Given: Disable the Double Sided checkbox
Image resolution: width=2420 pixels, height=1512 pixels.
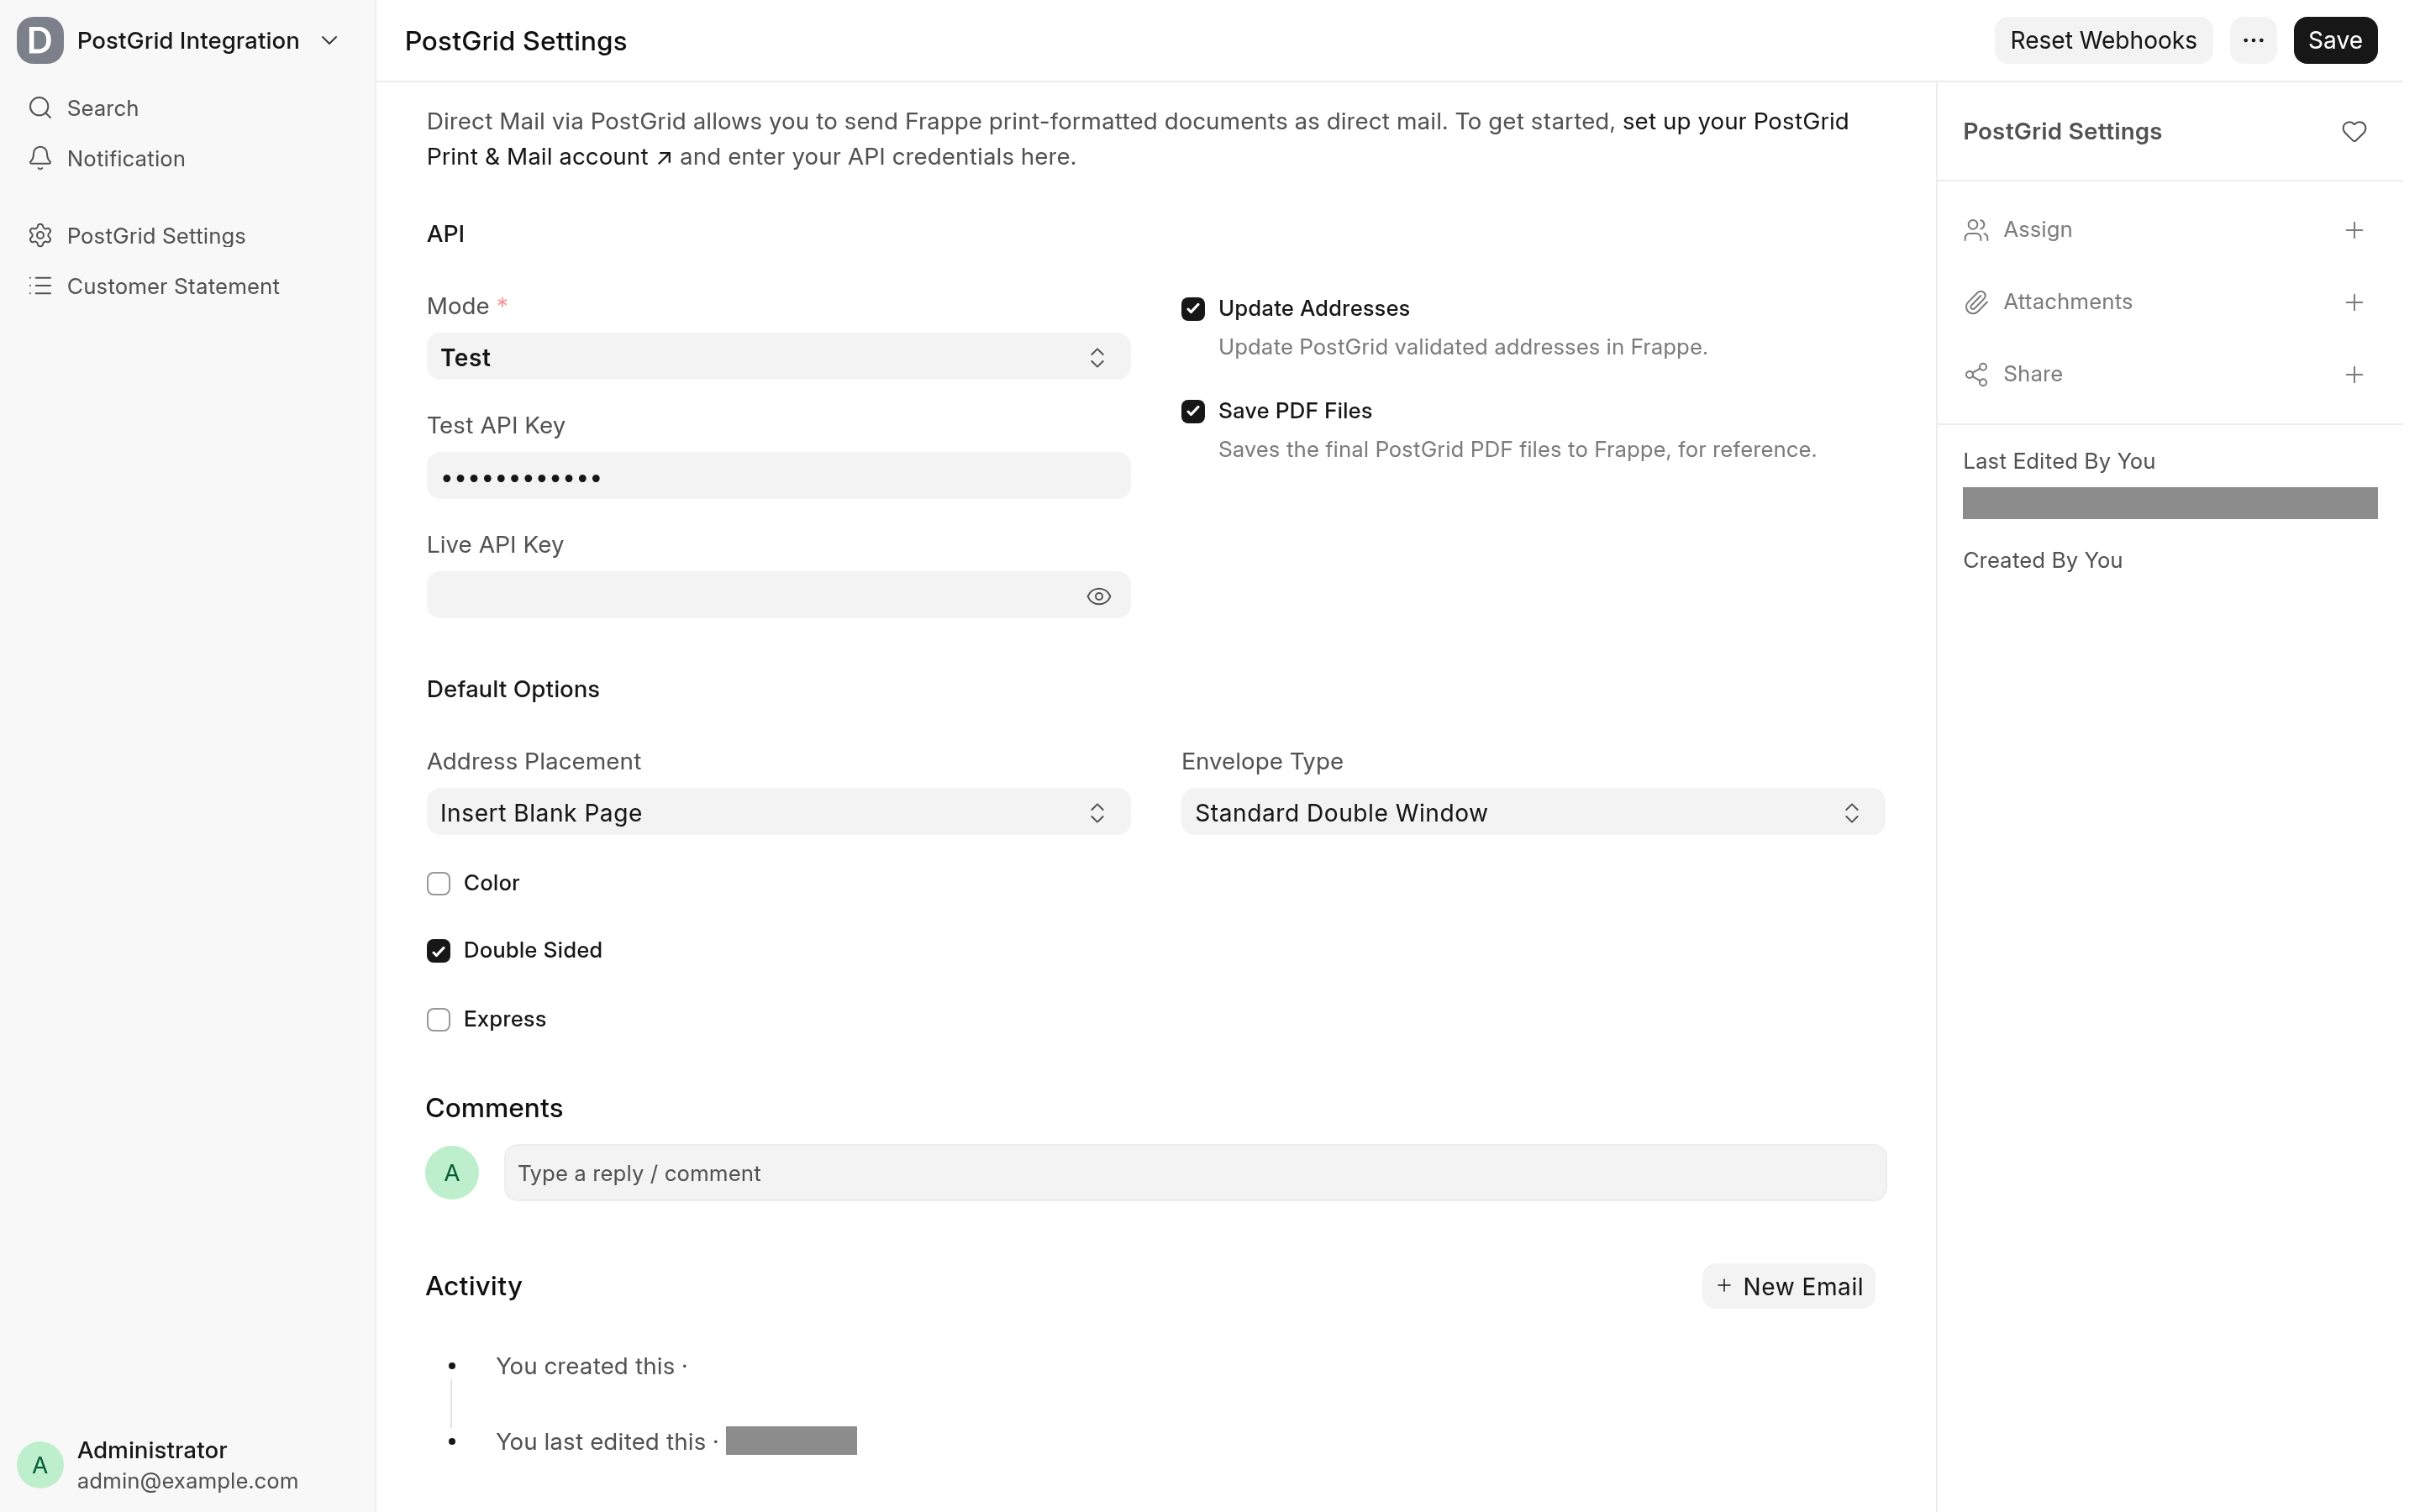Looking at the screenshot, I should click(x=438, y=951).
